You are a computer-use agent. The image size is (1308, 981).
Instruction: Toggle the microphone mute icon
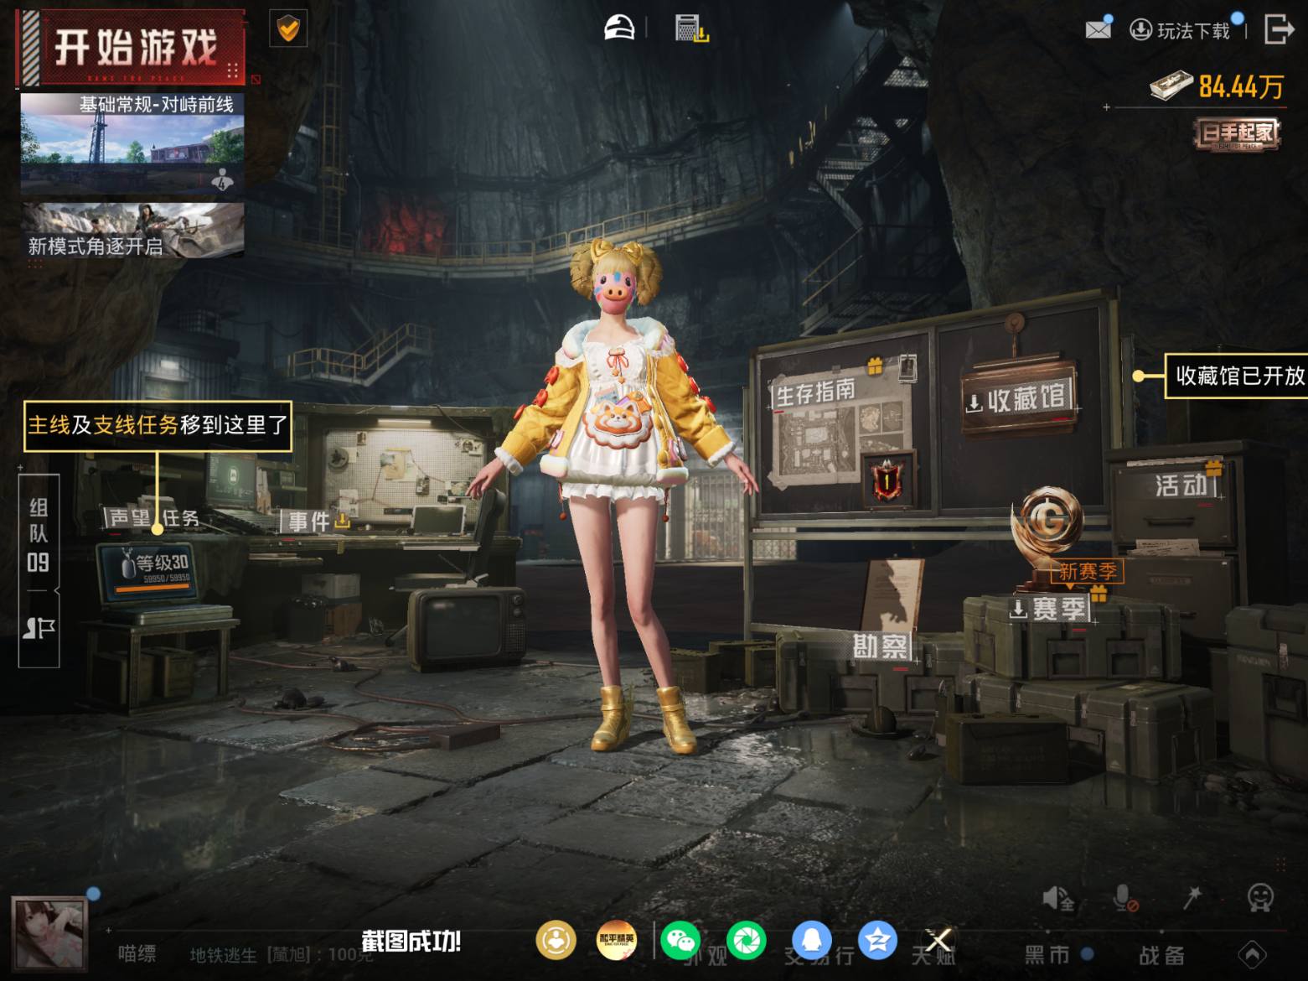[1124, 899]
